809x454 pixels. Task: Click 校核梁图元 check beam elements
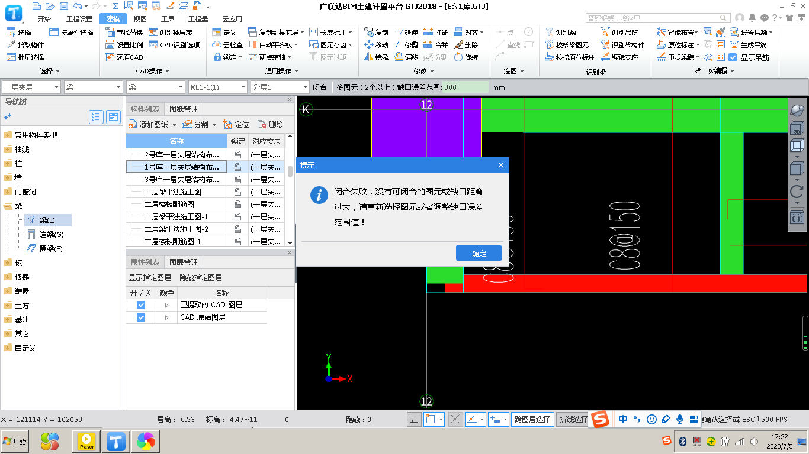(567, 45)
